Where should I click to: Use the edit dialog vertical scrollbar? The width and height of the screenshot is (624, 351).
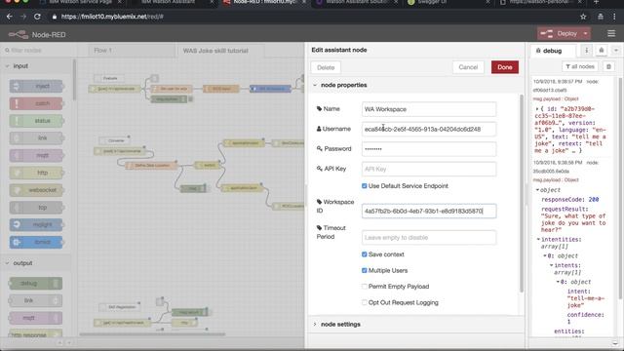[x=522, y=193]
